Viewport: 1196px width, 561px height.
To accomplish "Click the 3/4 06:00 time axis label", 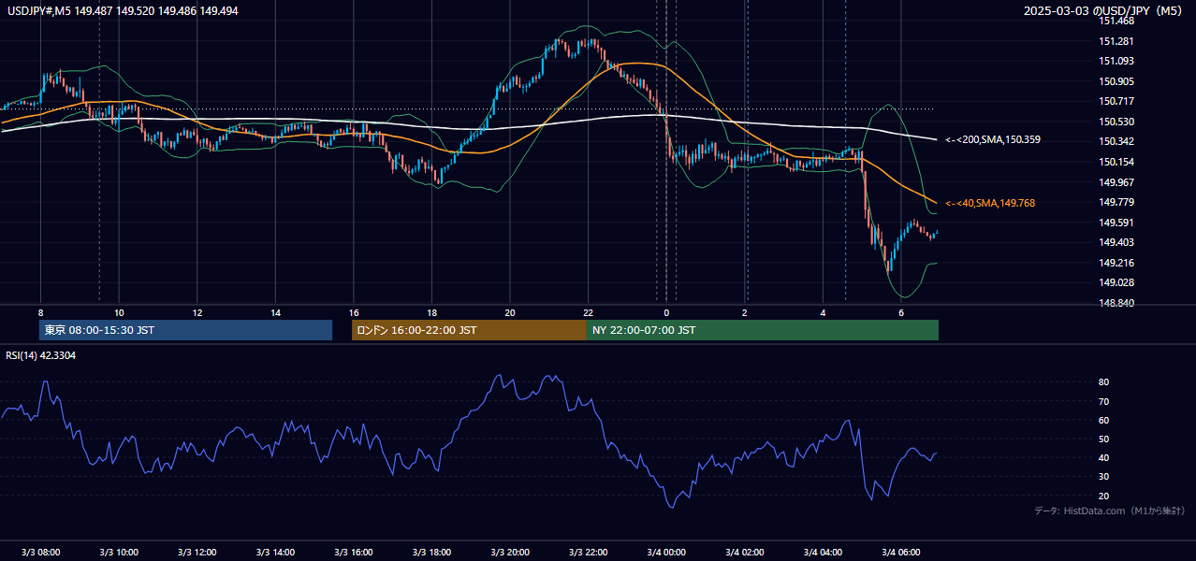I will pyautogui.click(x=900, y=553).
